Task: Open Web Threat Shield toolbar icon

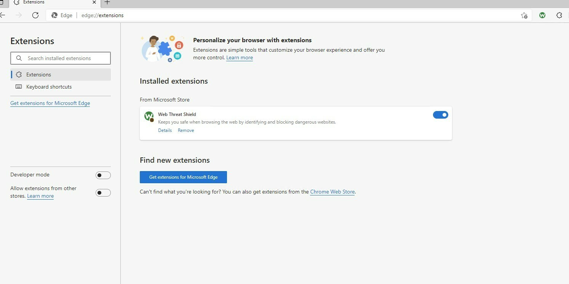Action: 542,15
